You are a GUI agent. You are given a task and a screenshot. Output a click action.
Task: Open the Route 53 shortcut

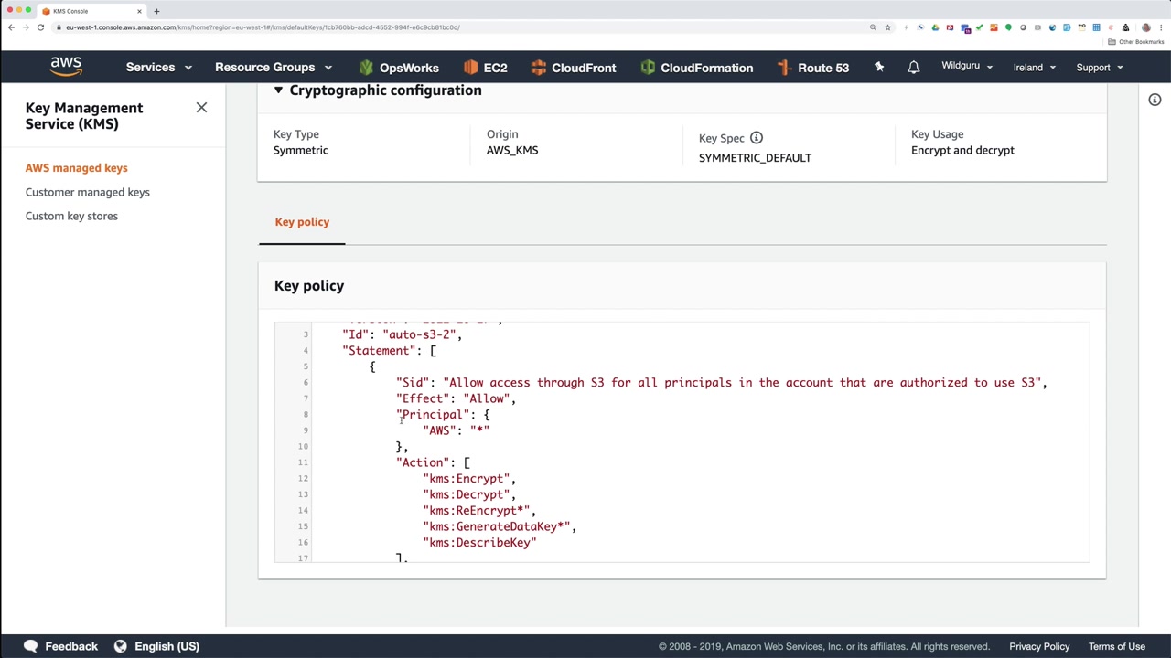(x=812, y=68)
